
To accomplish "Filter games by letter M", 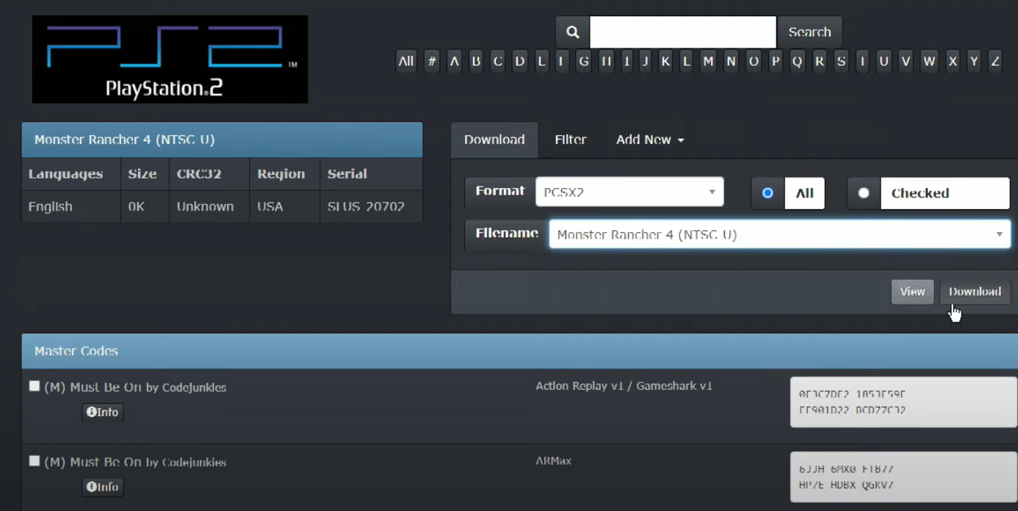I will 708,62.
